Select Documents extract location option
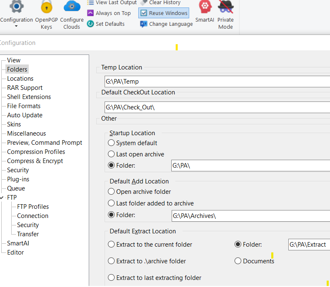The height and width of the screenshot is (287, 330). pyautogui.click(x=238, y=261)
